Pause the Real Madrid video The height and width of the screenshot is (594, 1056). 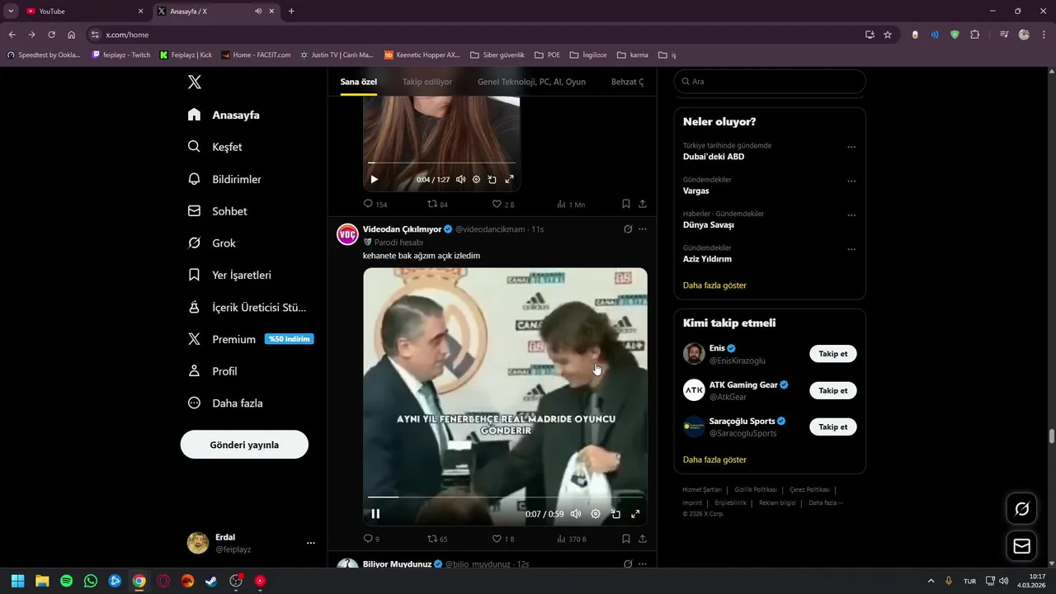click(375, 514)
